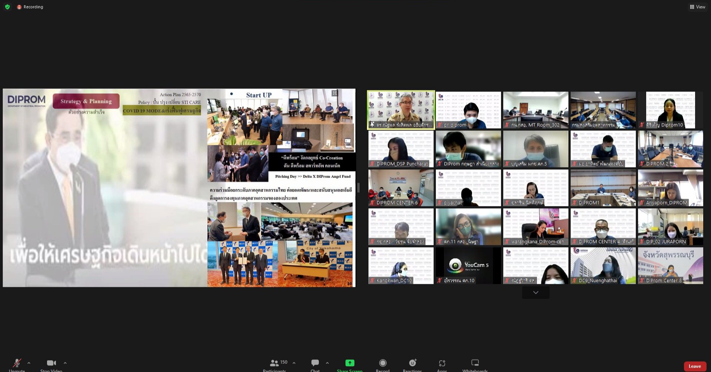The height and width of the screenshot is (372, 711).
Task: Select the YouCam 5 video tile
Action: click(x=468, y=266)
